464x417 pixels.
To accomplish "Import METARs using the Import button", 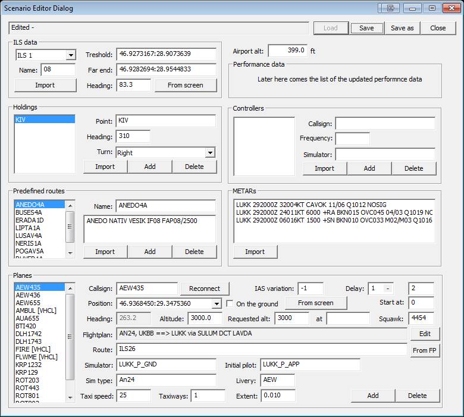I will tap(255, 252).
